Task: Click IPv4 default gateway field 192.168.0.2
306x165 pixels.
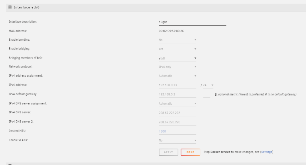Action: tap(177, 94)
